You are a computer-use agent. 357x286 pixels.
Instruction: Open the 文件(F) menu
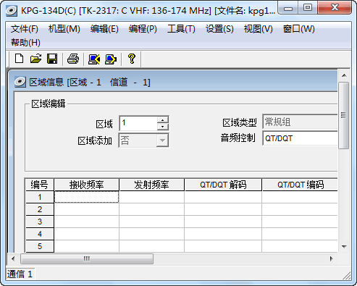pyautogui.click(x=25, y=29)
